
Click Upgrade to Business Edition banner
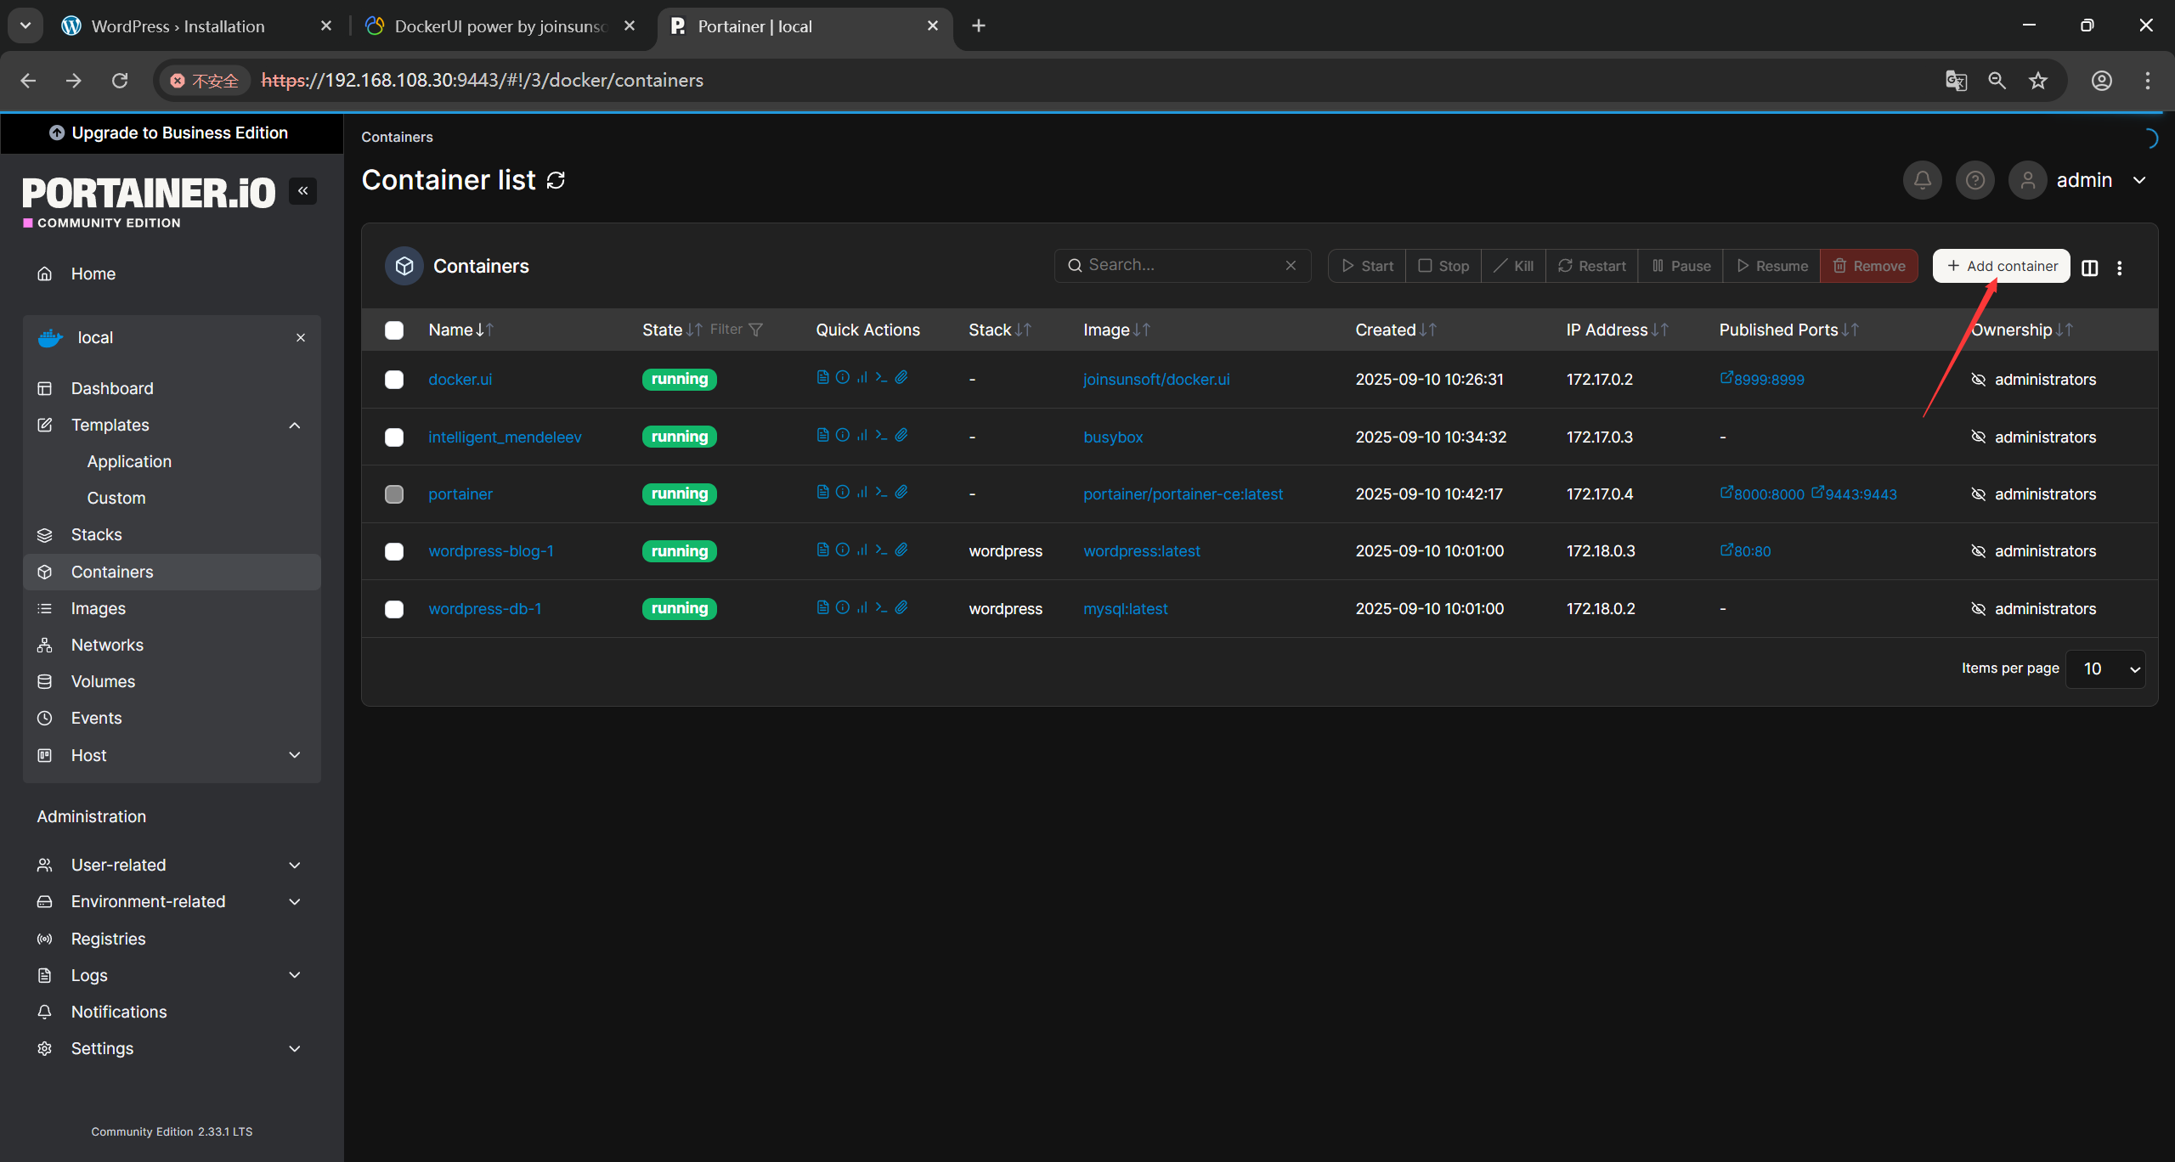click(x=171, y=133)
